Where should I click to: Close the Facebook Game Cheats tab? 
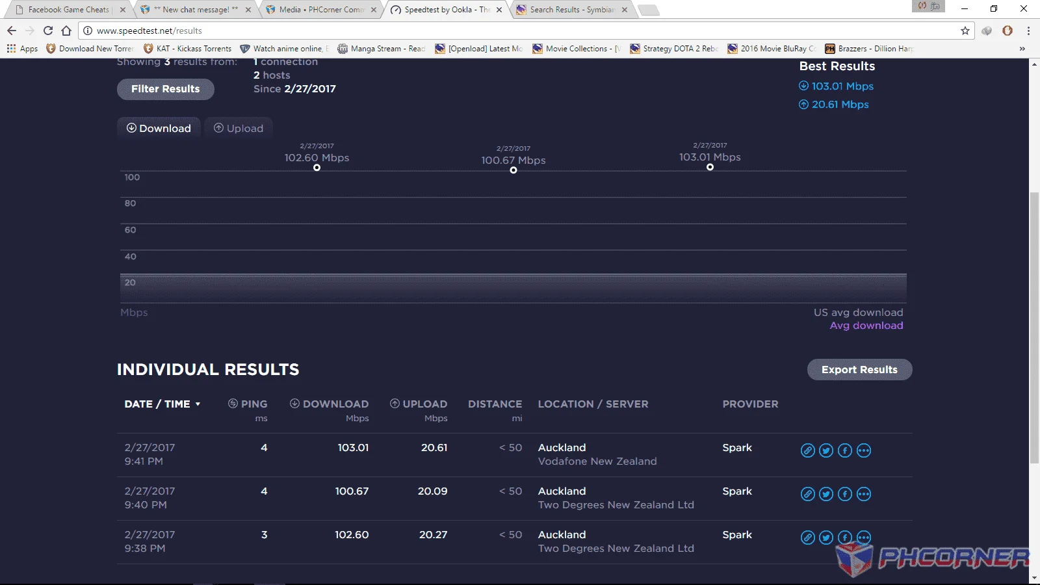(x=122, y=10)
